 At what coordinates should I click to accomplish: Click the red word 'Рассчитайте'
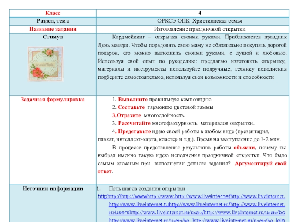135,123
